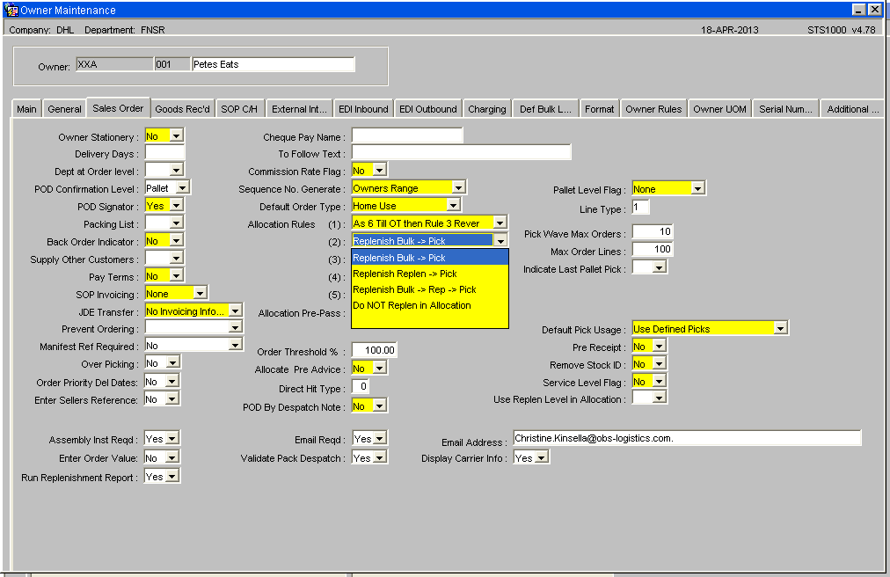Screen dimensions: 890x577
Task: Expand Indicate Last Pallet Pick dropdown
Action: (659, 267)
